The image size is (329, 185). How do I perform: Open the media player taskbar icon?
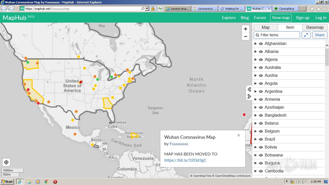[x=38, y=182]
